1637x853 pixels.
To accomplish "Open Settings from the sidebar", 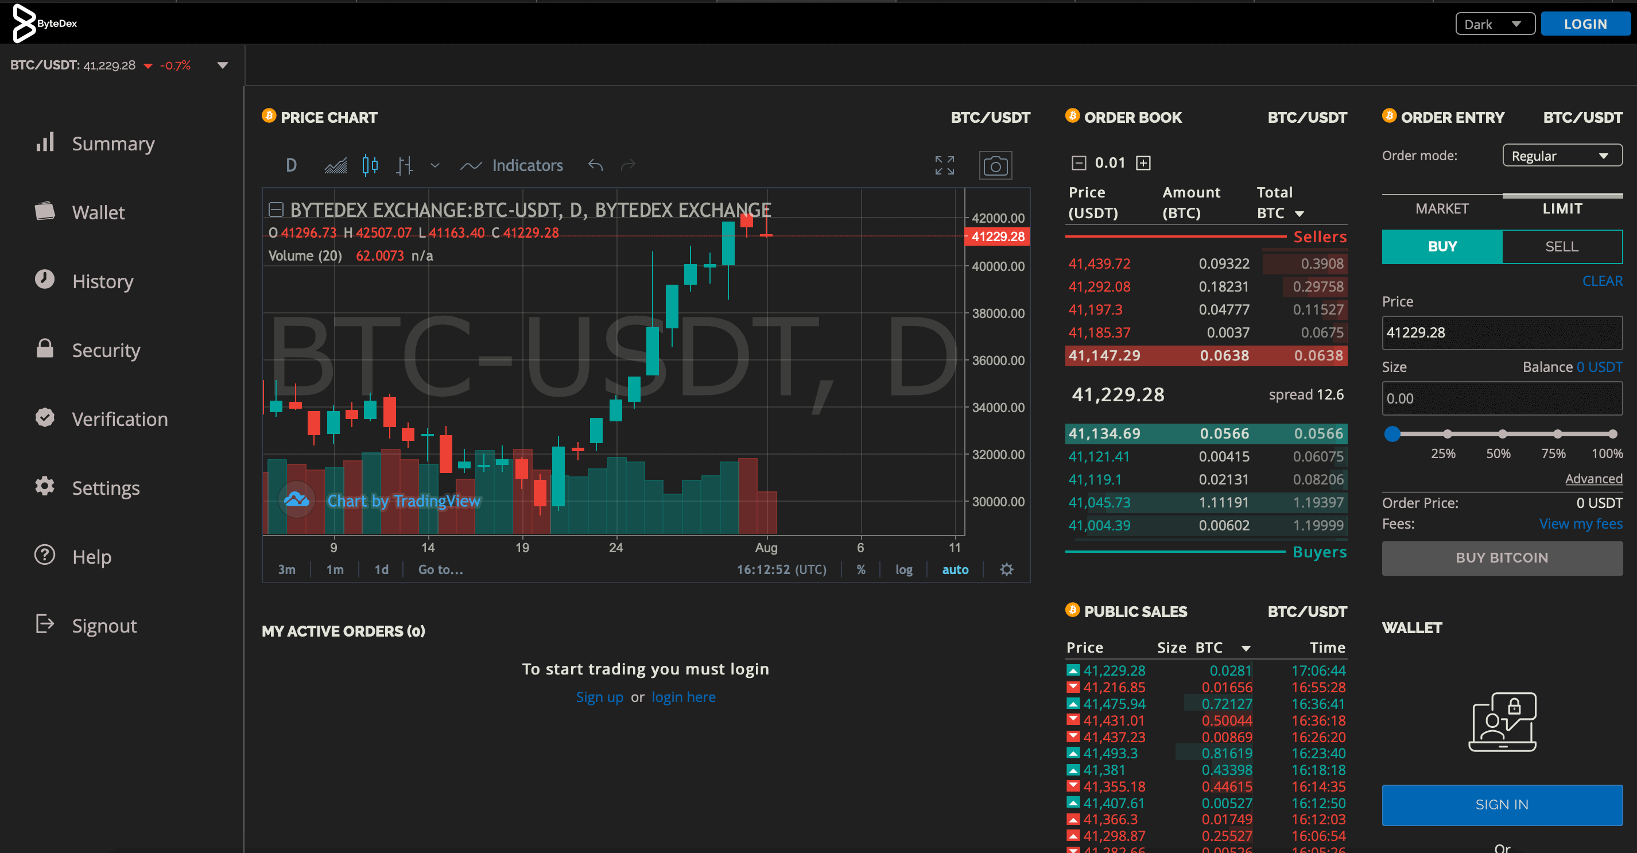I will coord(87,487).
